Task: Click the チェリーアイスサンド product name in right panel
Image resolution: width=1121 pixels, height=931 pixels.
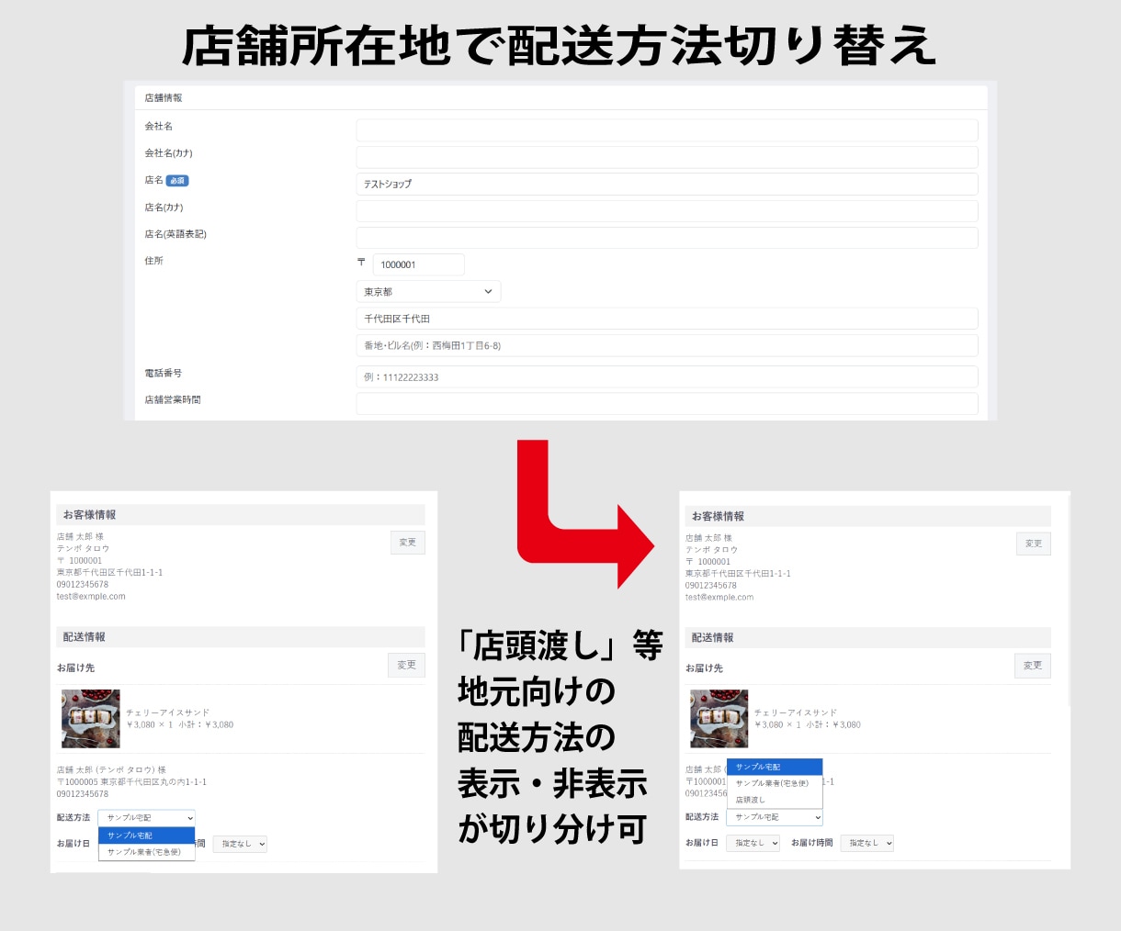Action: [x=796, y=712]
